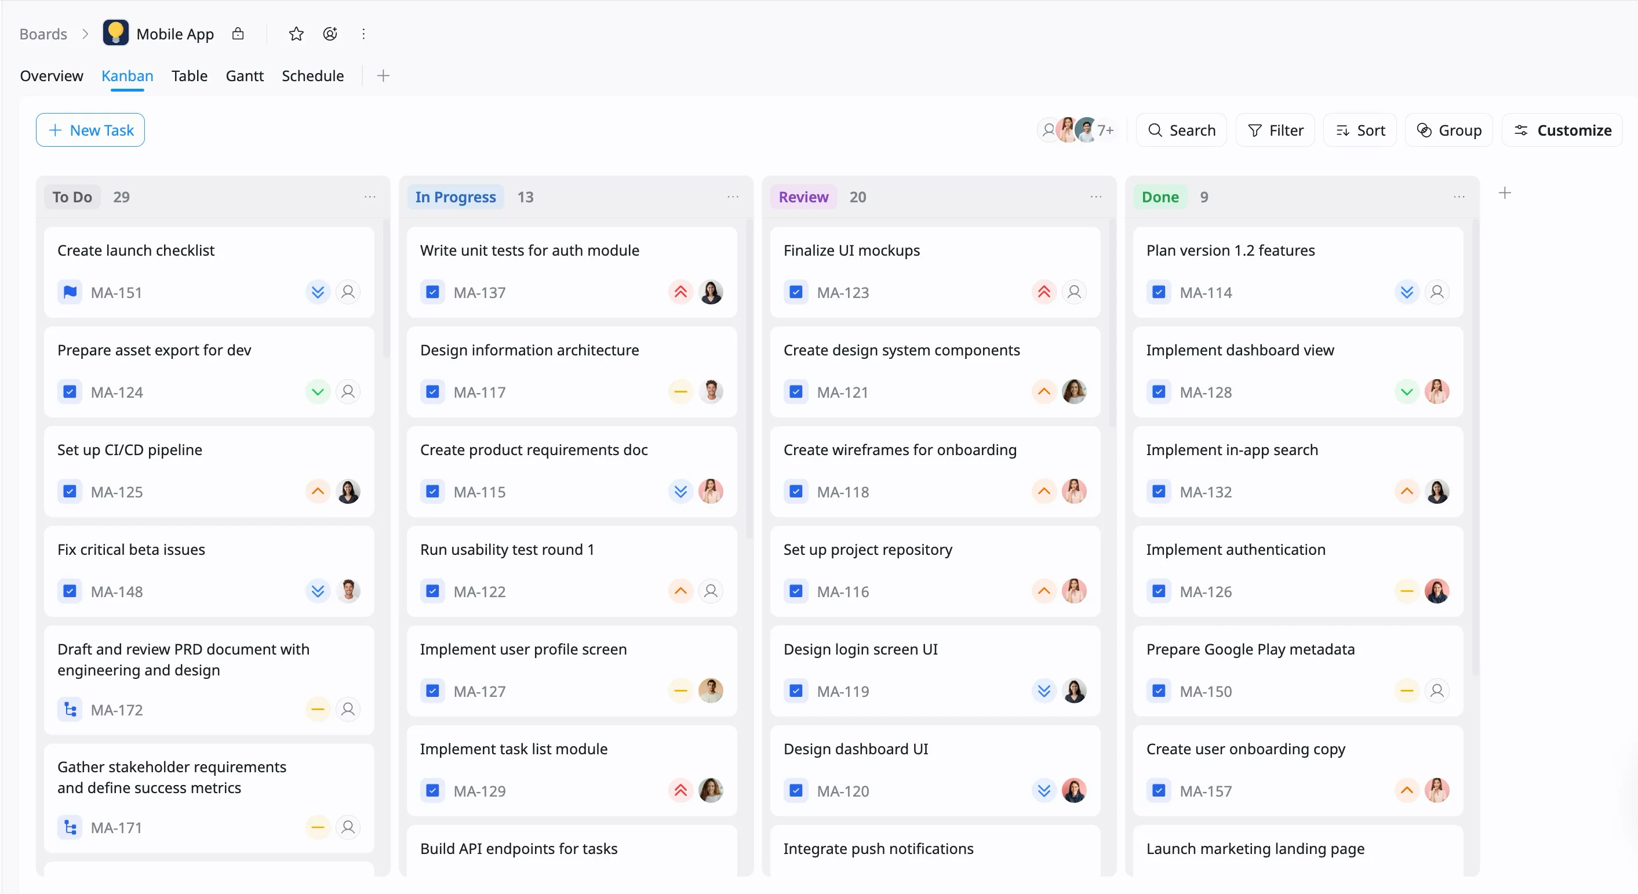Add a new column with the plus icon
1638x894 pixels.
point(1505,192)
